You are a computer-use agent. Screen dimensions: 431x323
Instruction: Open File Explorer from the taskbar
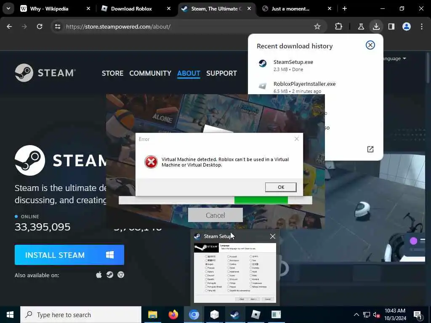click(152, 315)
